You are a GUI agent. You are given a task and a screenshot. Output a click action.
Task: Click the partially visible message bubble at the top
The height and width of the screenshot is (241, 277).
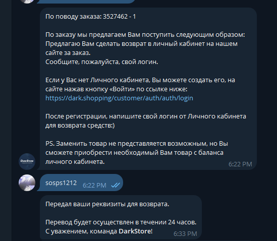tap(86, 2)
